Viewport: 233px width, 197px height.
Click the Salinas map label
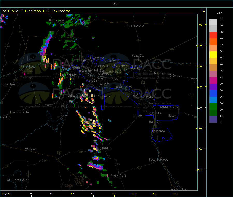pos(45,105)
